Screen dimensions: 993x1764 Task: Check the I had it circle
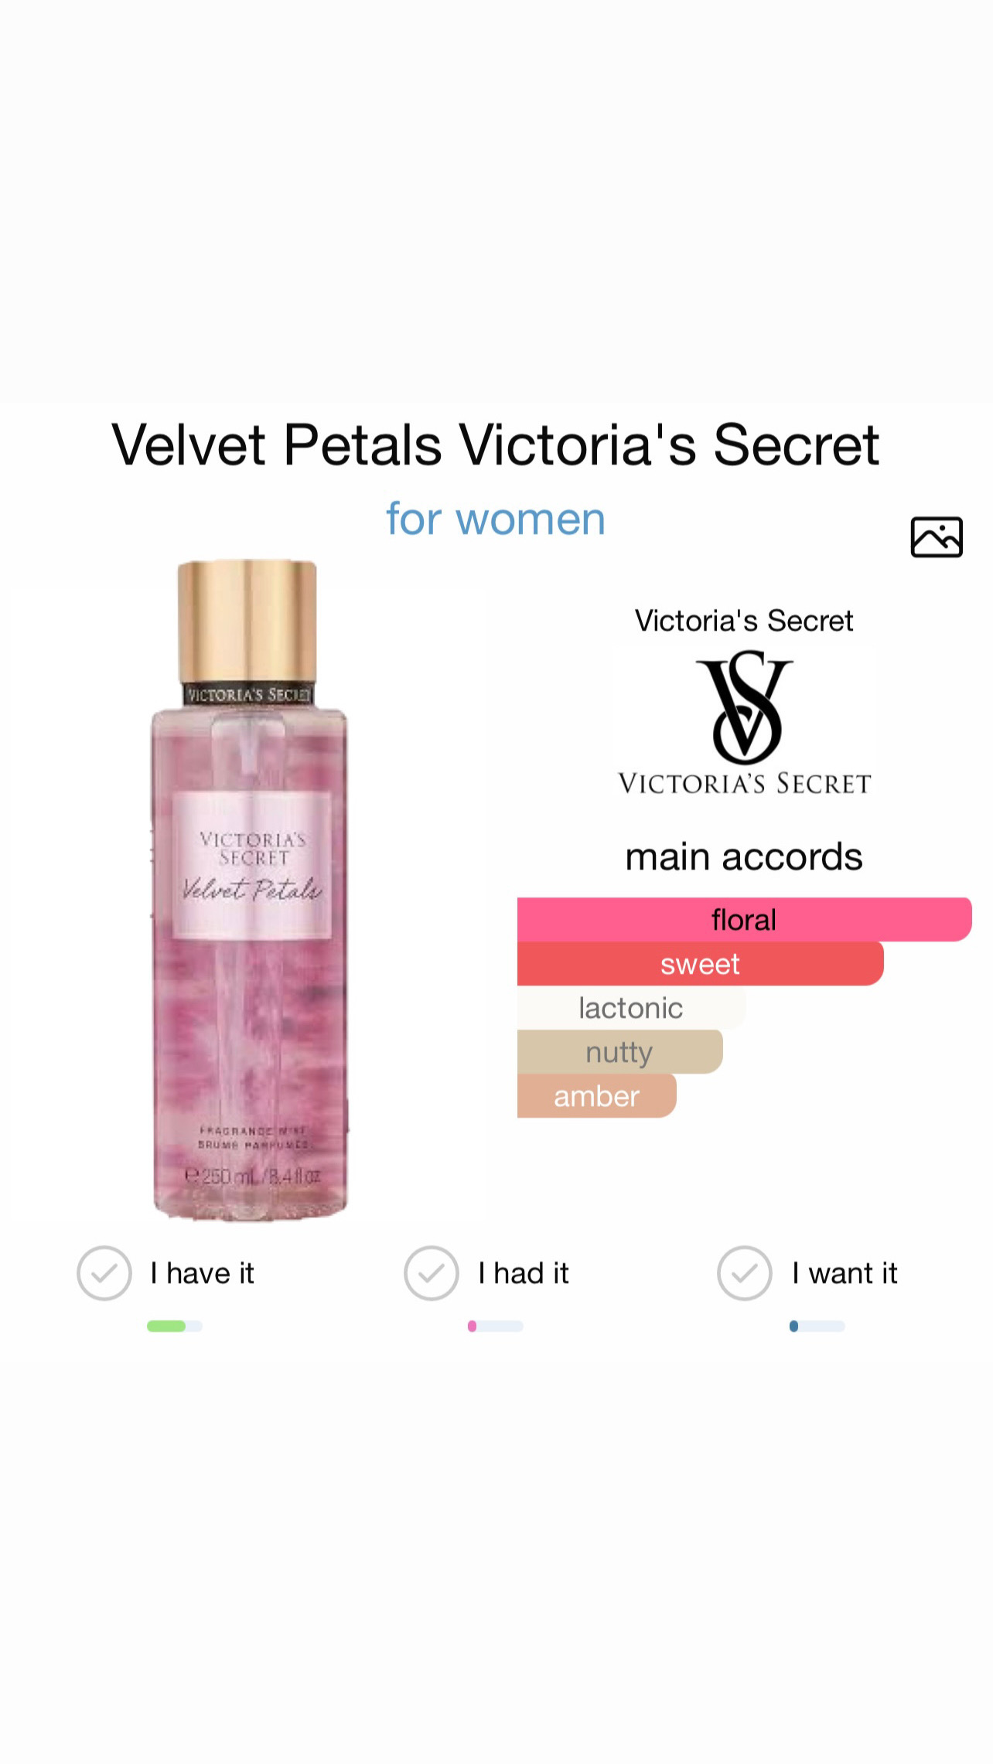[x=432, y=1273]
